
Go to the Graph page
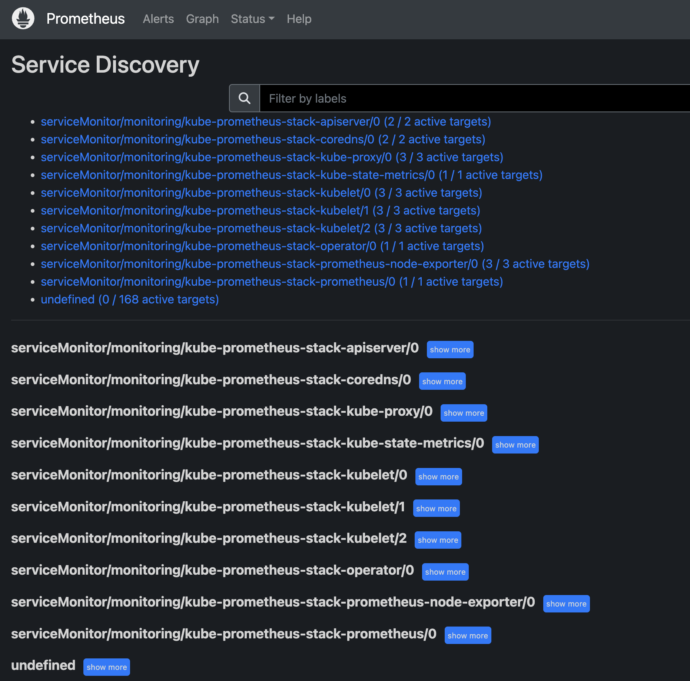(x=202, y=19)
